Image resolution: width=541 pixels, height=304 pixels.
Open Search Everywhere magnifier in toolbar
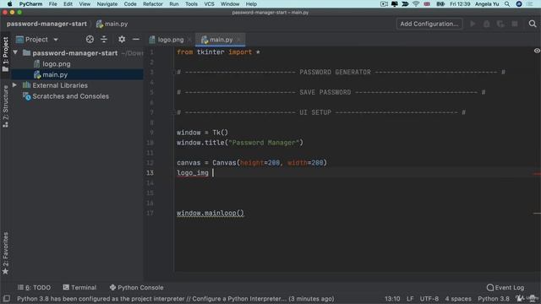click(533, 24)
